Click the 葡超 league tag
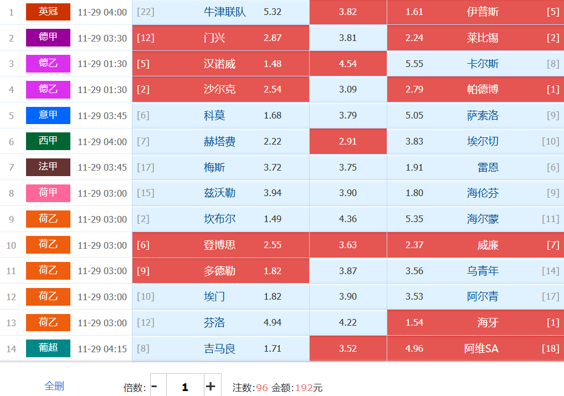This screenshot has height=396, width=564. coord(48,348)
